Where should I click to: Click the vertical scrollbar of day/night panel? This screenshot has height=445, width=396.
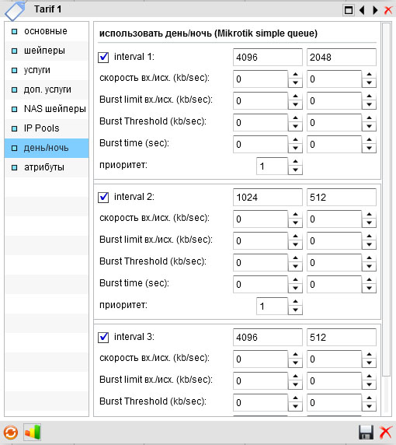(x=387, y=200)
